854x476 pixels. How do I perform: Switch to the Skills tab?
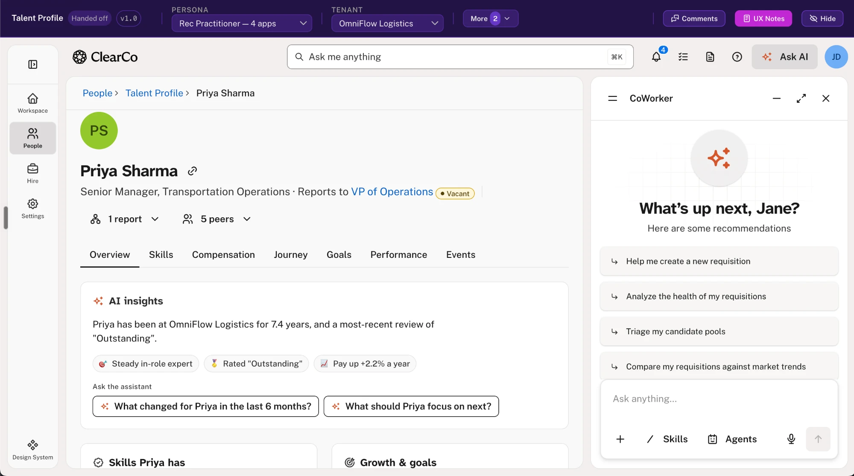pyautogui.click(x=161, y=255)
